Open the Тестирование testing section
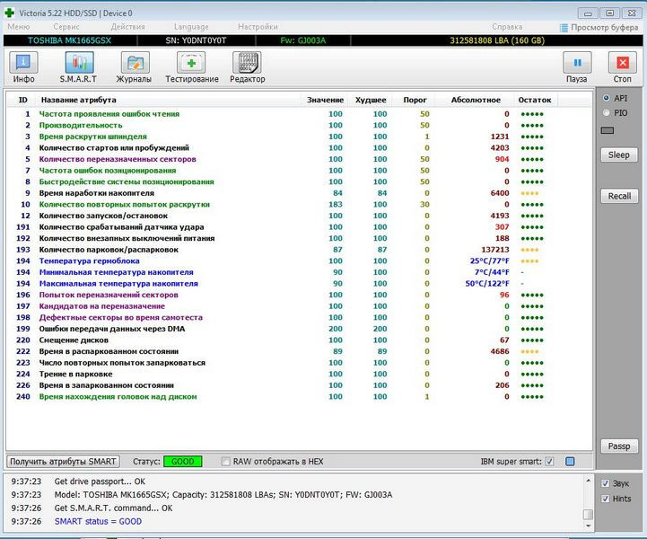The height and width of the screenshot is (539, 647). (x=191, y=67)
